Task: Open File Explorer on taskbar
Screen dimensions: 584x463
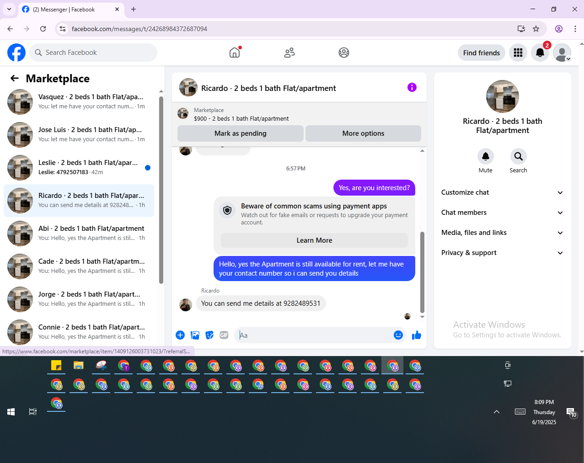Action: [x=79, y=366]
